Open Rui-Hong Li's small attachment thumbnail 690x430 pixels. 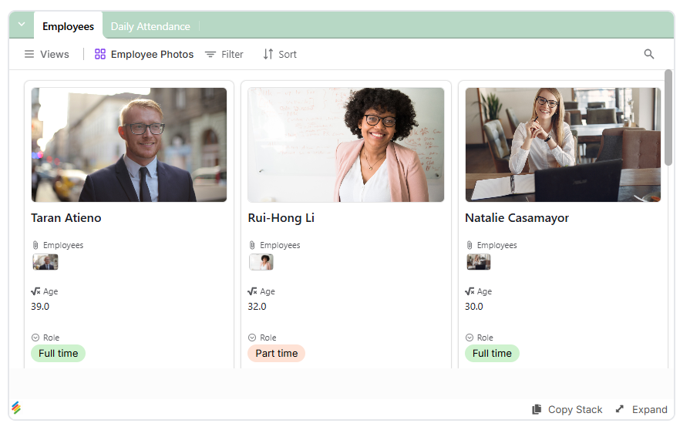pos(261,262)
